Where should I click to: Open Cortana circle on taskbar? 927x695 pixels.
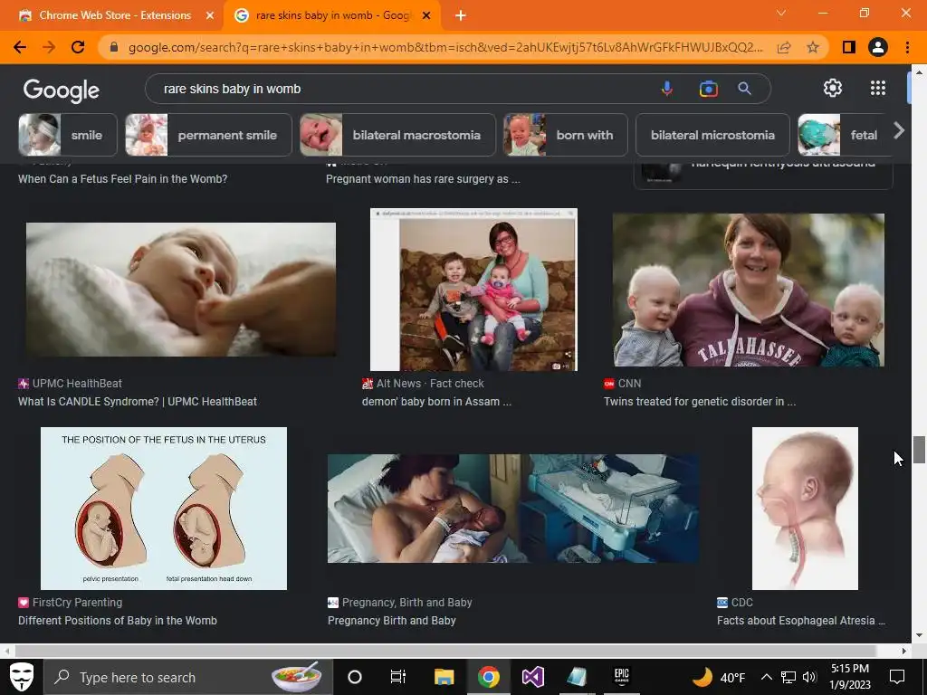355,677
